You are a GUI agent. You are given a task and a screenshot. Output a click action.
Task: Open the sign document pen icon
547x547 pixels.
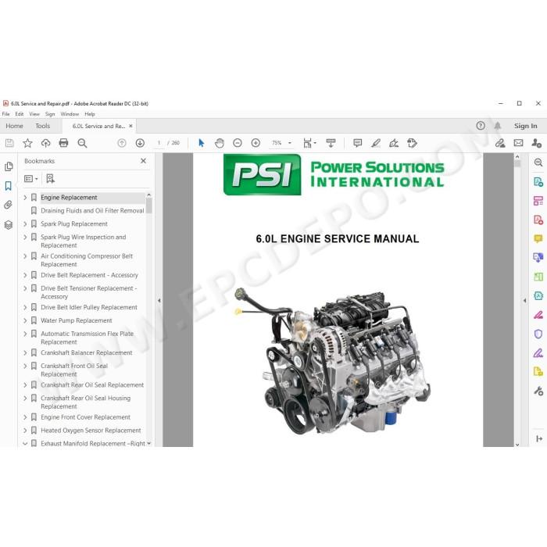tap(394, 143)
